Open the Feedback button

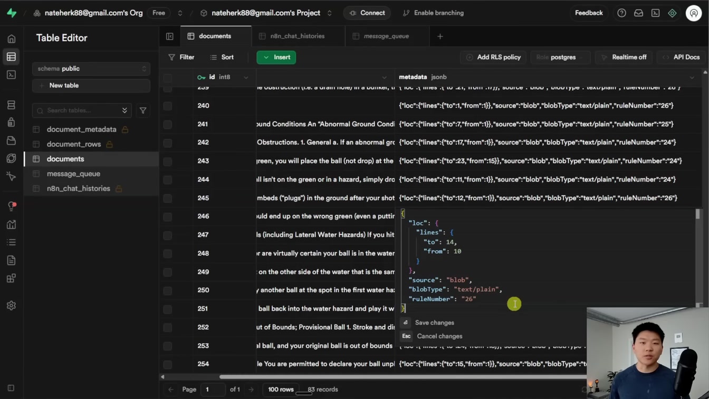(589, 13)
